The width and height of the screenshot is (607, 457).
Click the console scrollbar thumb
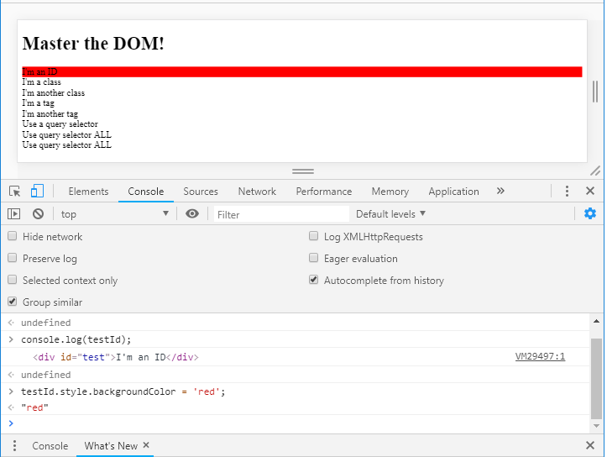coord(596,379)
